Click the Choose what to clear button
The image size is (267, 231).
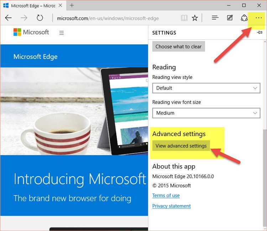pyautogui.click(x=178, y=47)
